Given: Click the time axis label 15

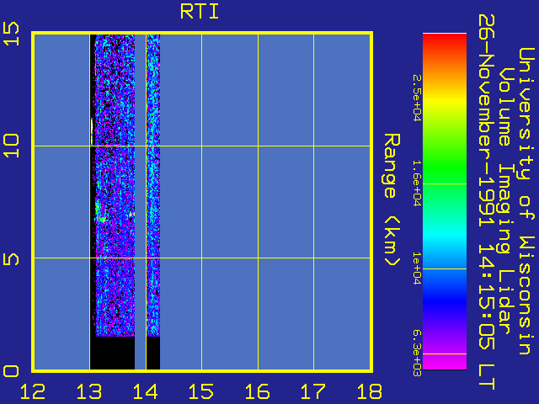Looking at the screenshot, I should coord(201,391).
